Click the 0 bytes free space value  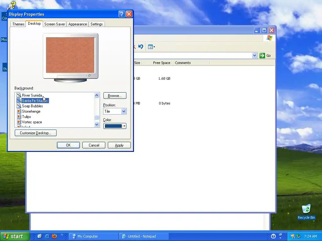click(x=164, y=103)
